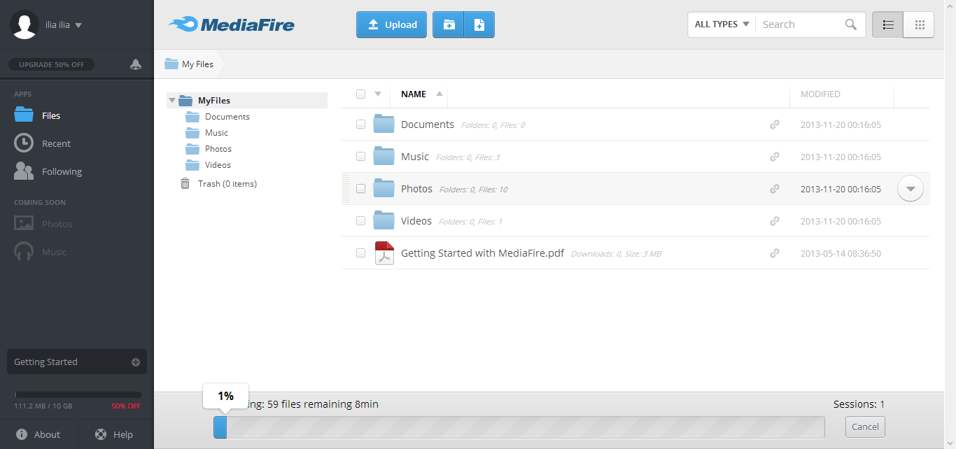Open the Help page
956x449 pixels.
pos(115,434)
